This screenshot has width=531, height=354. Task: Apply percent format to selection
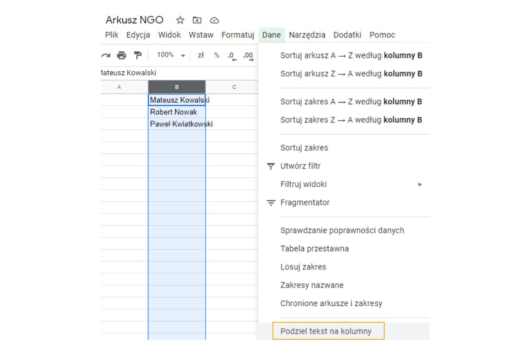[216, 55]
